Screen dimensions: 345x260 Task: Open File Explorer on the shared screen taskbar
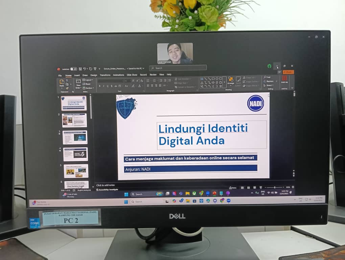(187, 194)
